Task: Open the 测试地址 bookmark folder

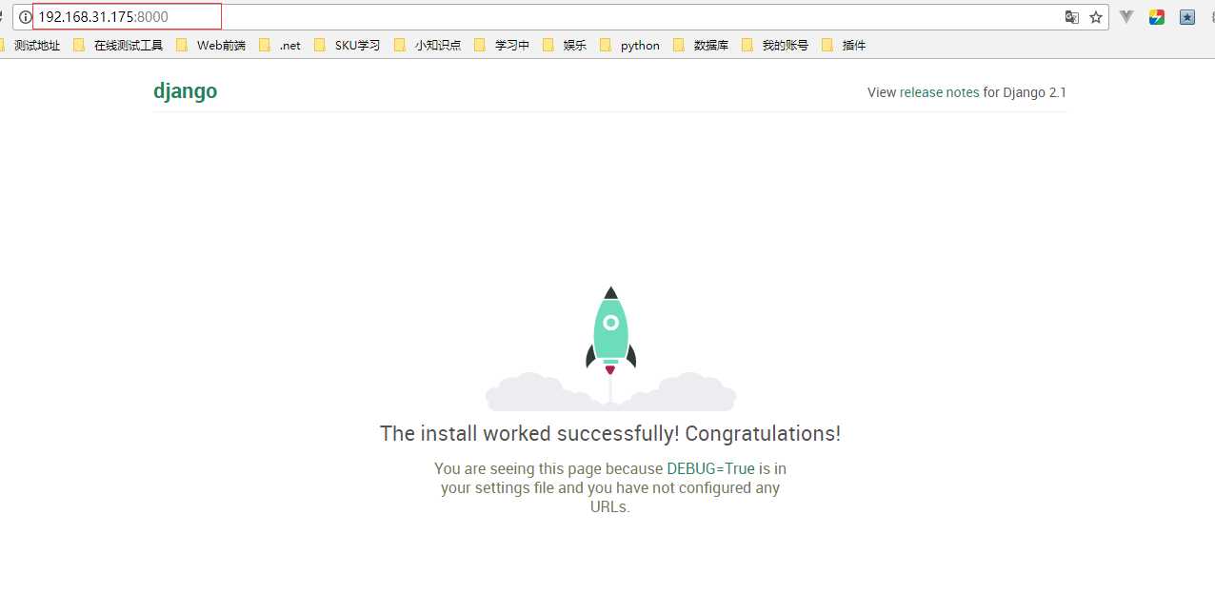Action: 30,45
